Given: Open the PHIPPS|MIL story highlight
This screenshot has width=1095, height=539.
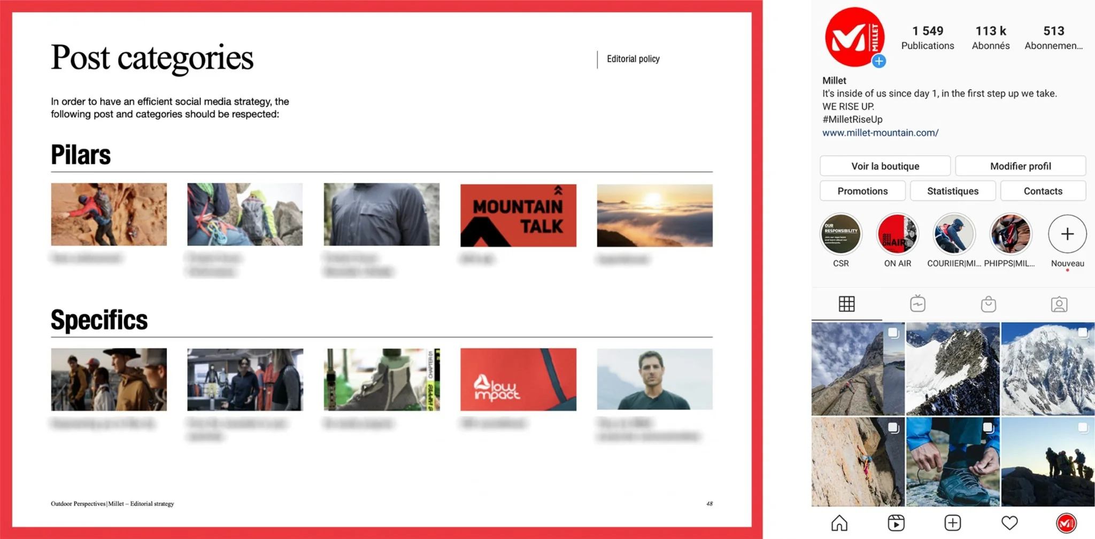Looking at the screenshot, I should [x=1011, y=233].
